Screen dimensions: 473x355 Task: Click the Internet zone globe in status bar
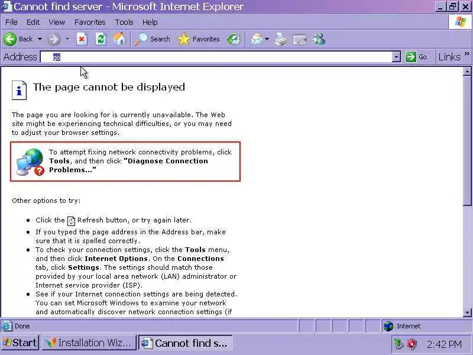click(388, 327)
